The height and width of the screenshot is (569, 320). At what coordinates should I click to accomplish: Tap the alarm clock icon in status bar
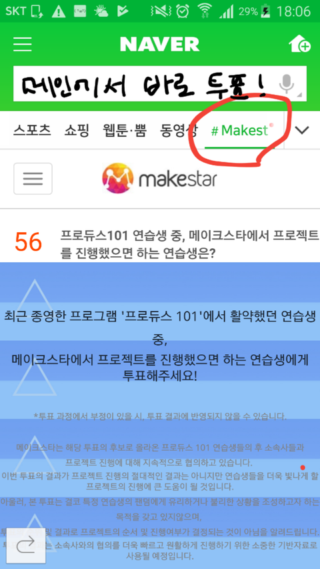(x=183, y=11)
